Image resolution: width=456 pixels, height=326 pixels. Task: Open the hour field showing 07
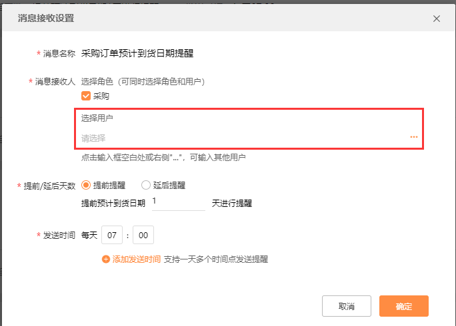(112, 235)
